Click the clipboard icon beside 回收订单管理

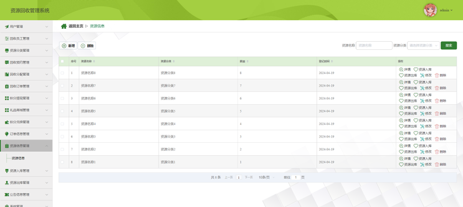coord(7,87)
